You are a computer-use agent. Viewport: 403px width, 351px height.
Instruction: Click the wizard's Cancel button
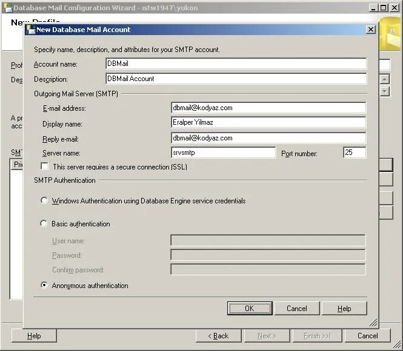pyautogui.click(x=367, y=336)
